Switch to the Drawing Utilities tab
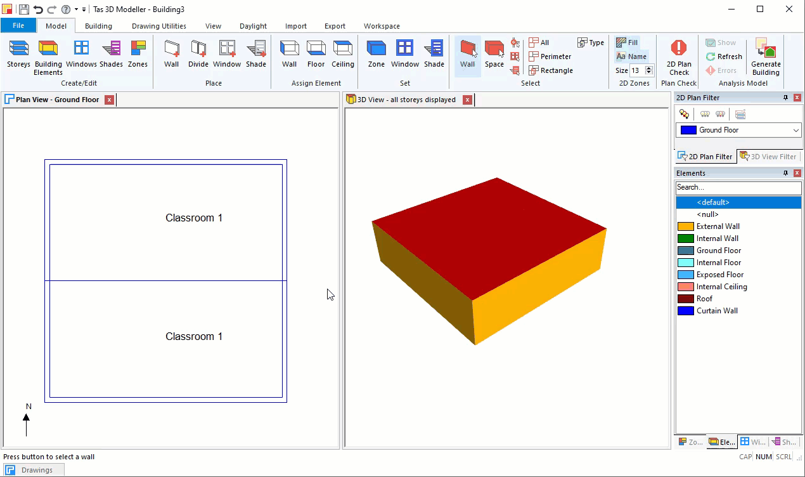Image resolution: width=805 pixels, height=477 pixels. pyautogui.click(x=159, y=26)
